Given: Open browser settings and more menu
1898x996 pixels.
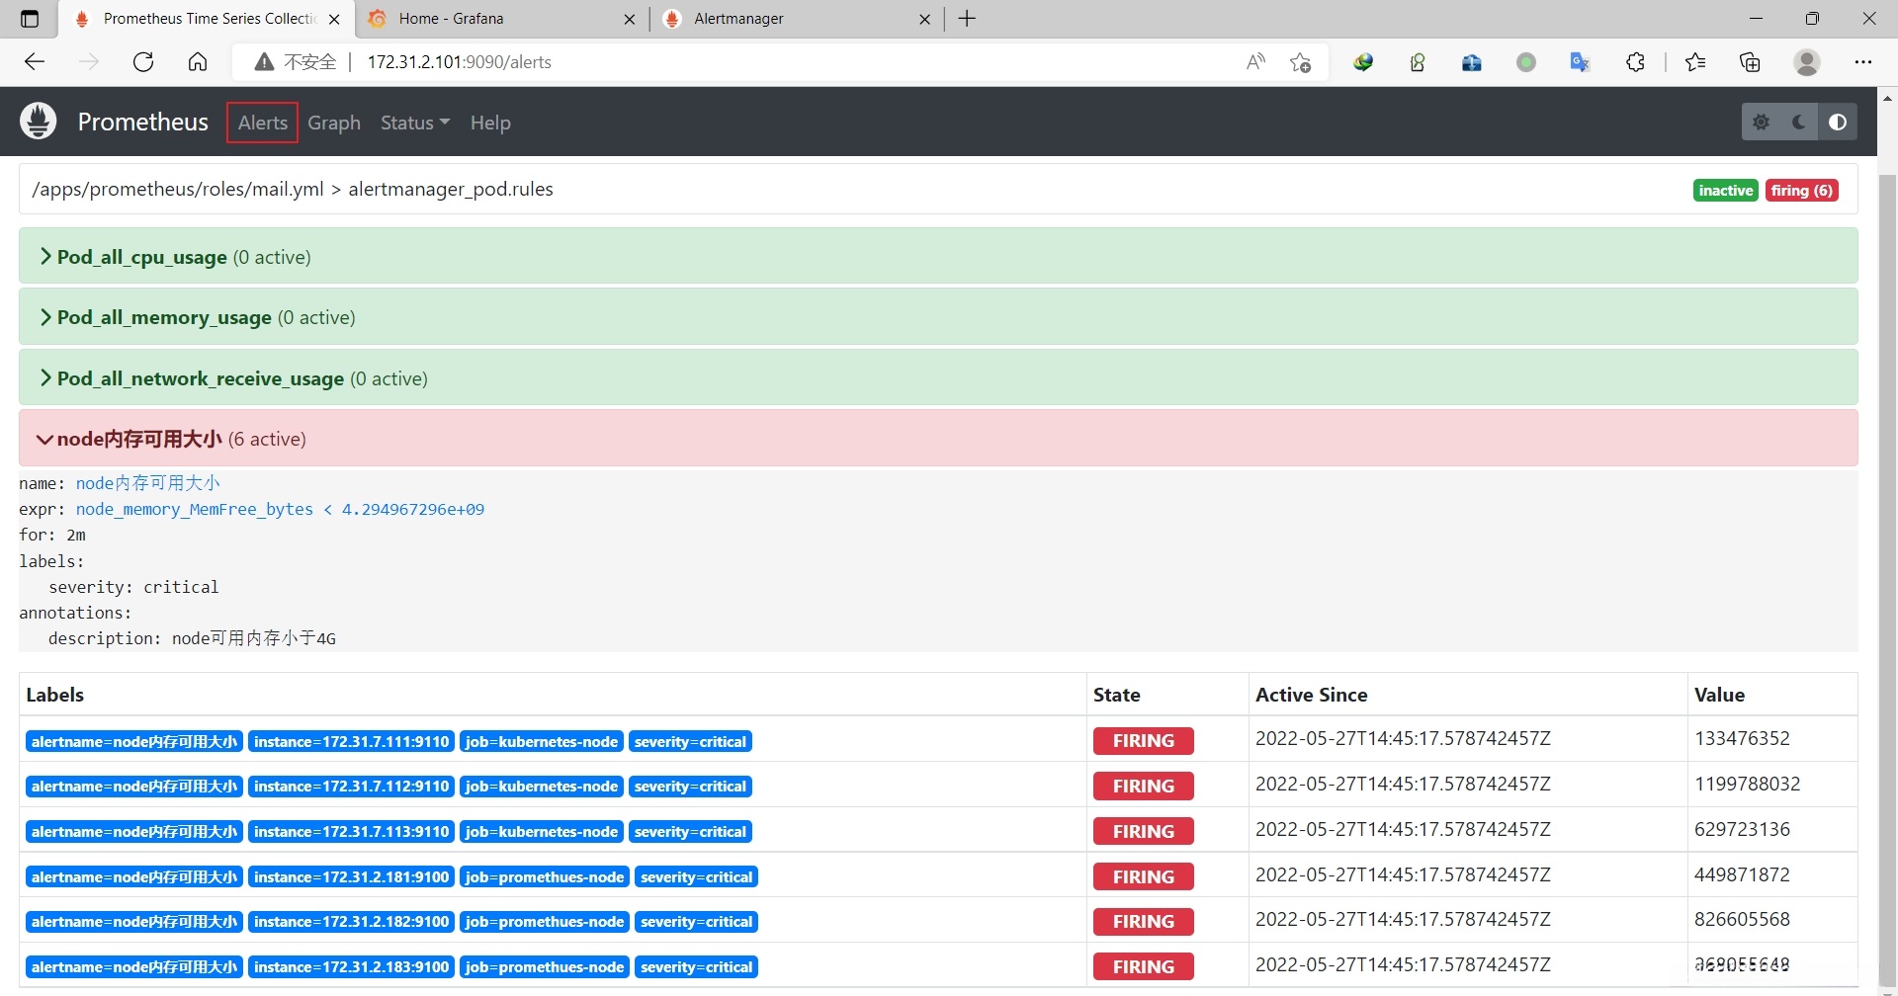Looking at the screenshot, I should [x=1863, y=62].
